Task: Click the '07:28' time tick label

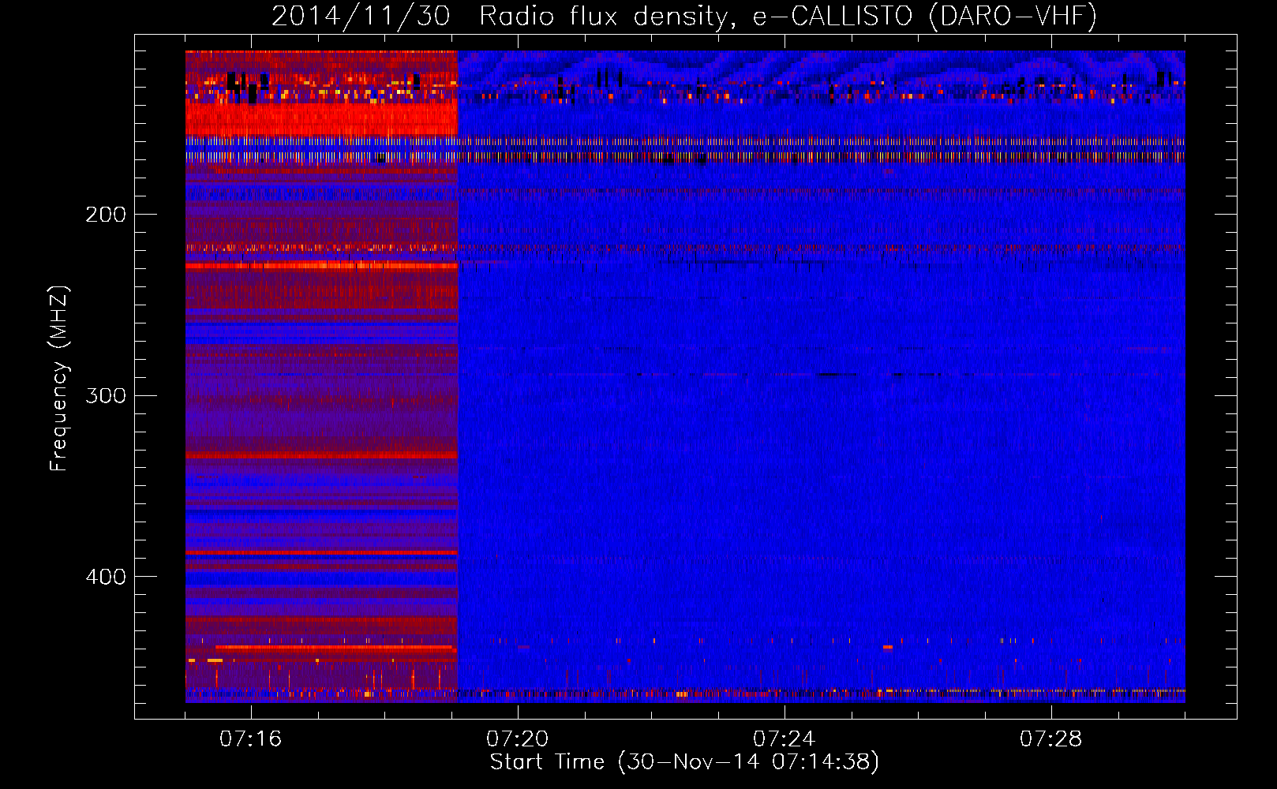Action: tap(1050, 739)
